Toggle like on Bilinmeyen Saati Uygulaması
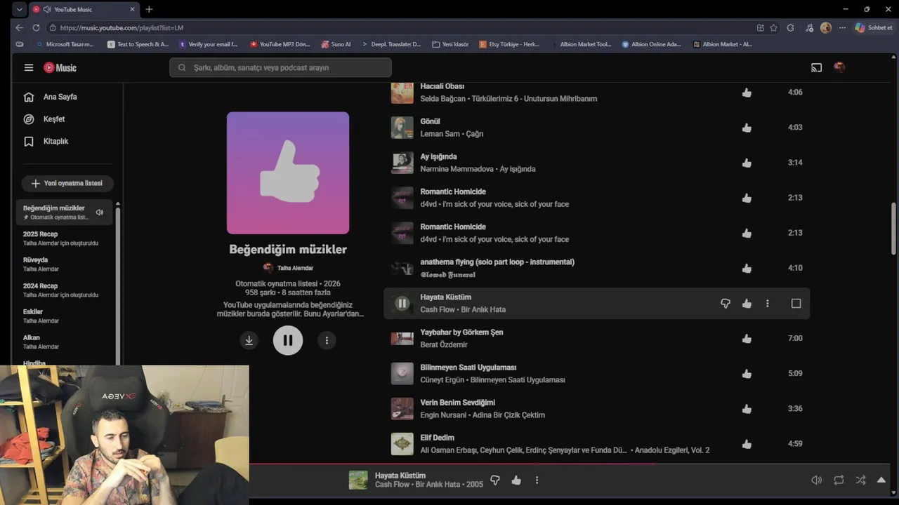The image size is (899, 505). [x=747, y=373]
